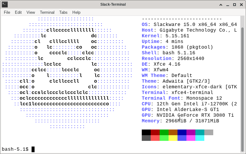Click the 'Xfce 4.16' DE value
The height and width of the screenshot is (154, 246).
tap(167, 64)
